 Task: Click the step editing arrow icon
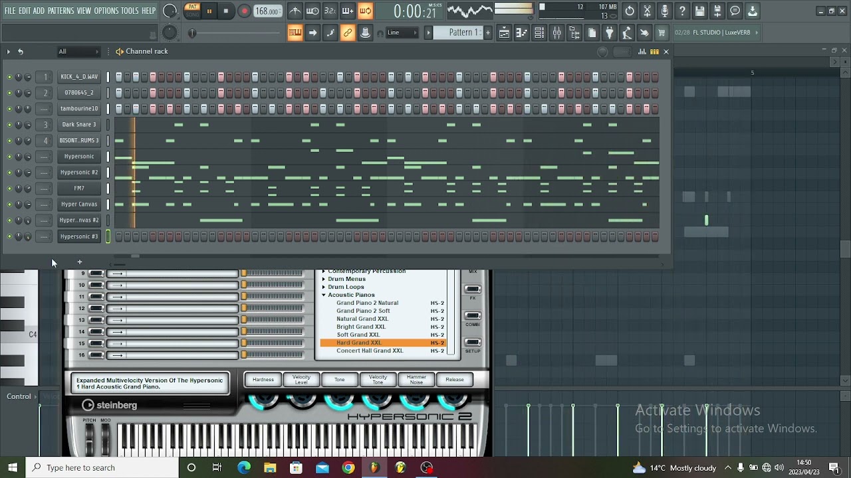pyautogui.click(x=312, y=33)
